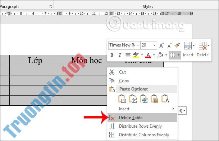Select Nest Table paste option
This screenshot has height=141, width=219.
(x=122, y=99)
